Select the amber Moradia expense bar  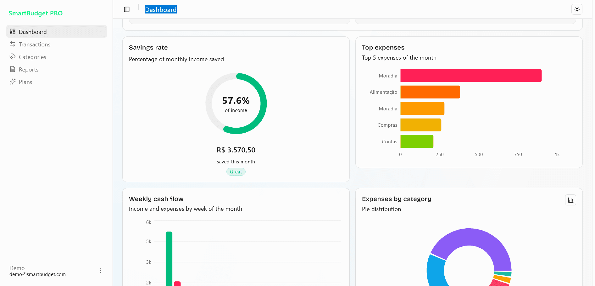click(x=422, y=109)
